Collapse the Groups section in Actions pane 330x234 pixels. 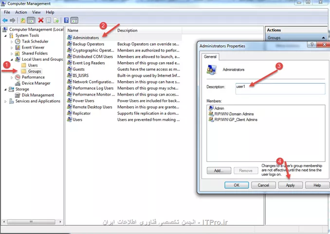tap(324, 38)
